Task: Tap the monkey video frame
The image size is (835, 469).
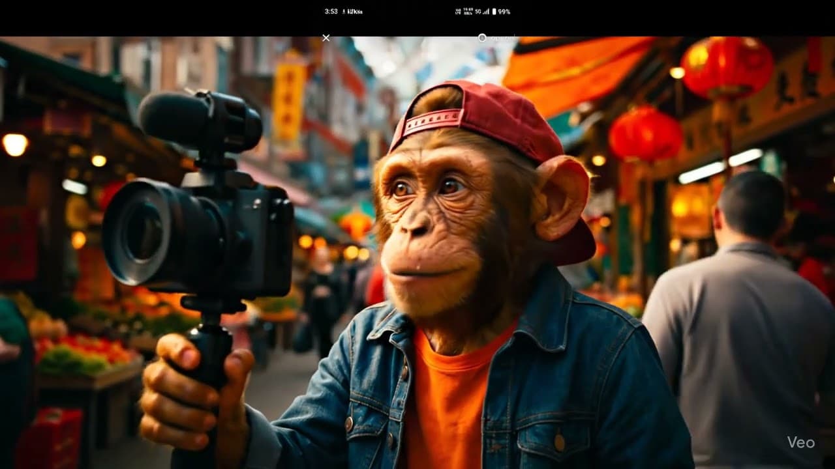Action: click(417, 253)
